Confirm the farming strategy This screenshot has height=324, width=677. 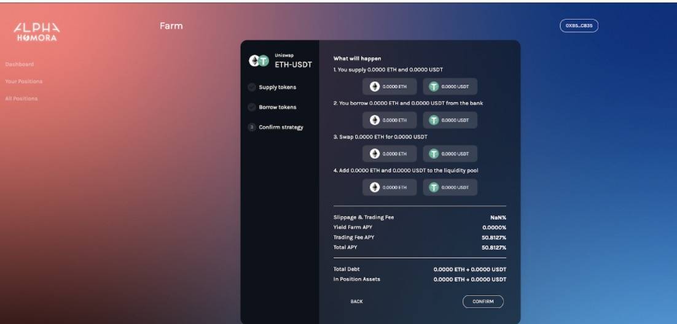(x=483, y=301)
